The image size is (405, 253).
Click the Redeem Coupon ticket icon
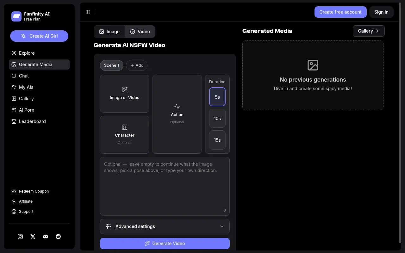14,191
